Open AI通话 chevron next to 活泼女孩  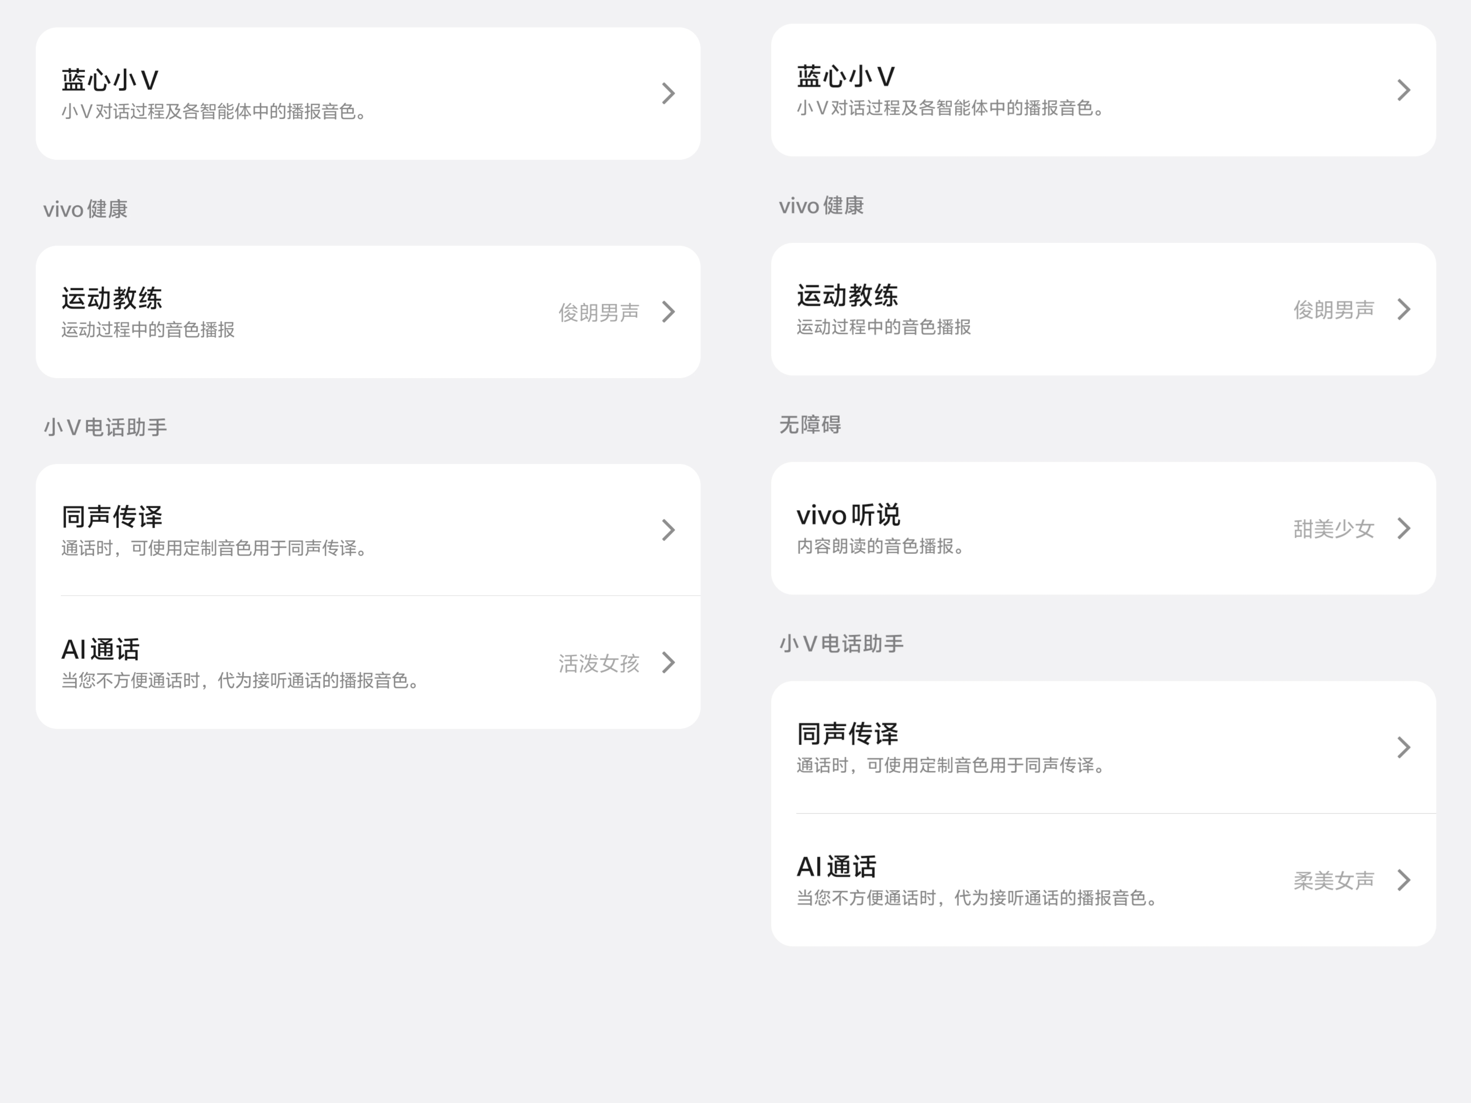click(668, 662)
